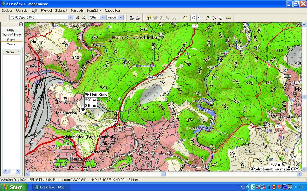Screen dimensions: 307x191
Task: Click the Bez názvu - Map... taskbar button
Action: point(51,187)
